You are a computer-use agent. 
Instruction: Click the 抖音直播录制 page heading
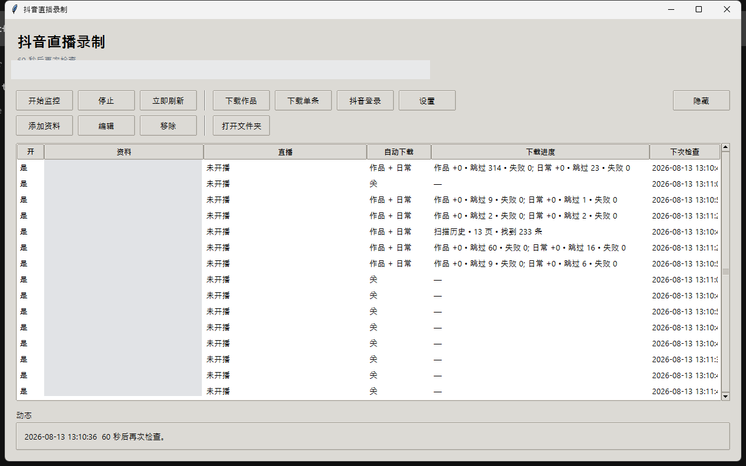tap(61, 42)
